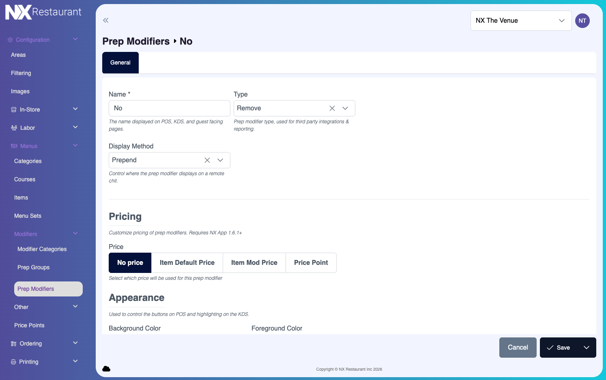
Task: Choose Item Default Price option
Action: pyautogui.click(x=187, y=263)
